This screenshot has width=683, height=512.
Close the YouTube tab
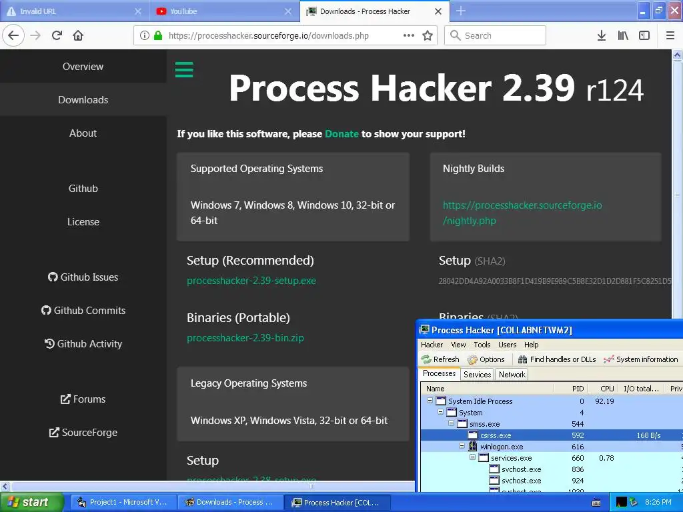pos(288,11)
